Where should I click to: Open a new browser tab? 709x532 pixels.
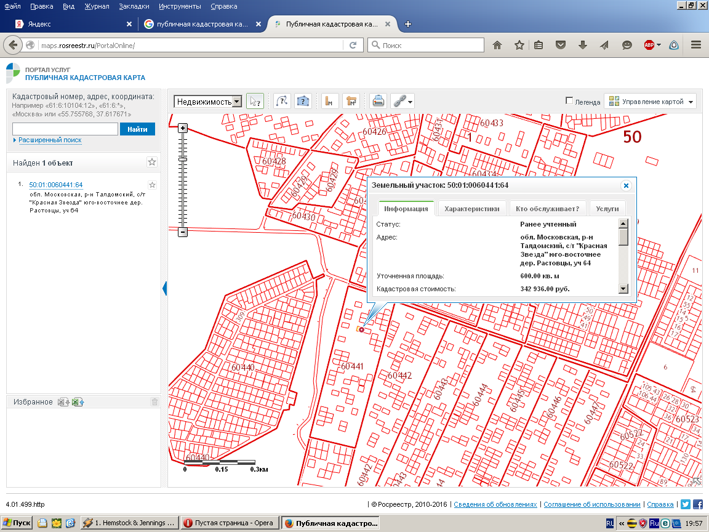pyautogui.click(x=408, y=24)
